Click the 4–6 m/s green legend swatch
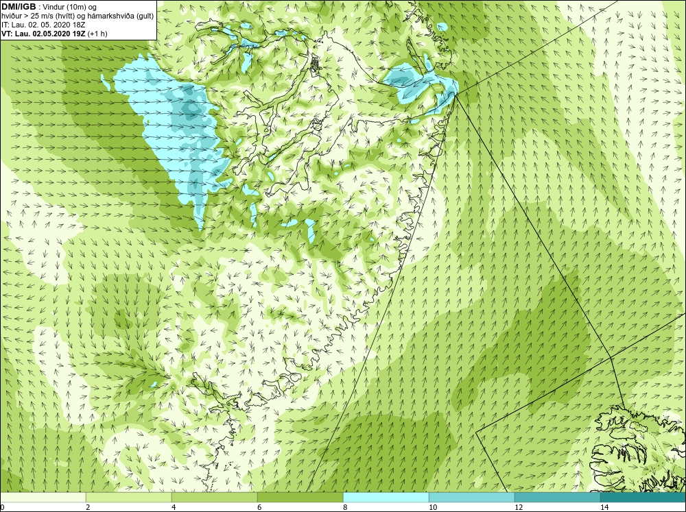 click(x=214, y=498)
